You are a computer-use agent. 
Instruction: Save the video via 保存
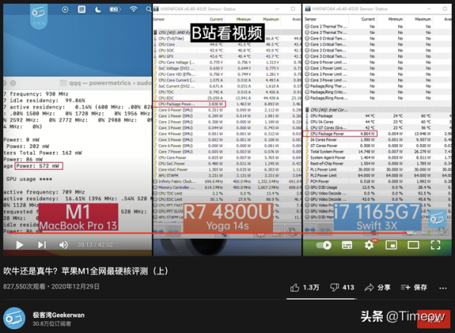tap(414, 287)
